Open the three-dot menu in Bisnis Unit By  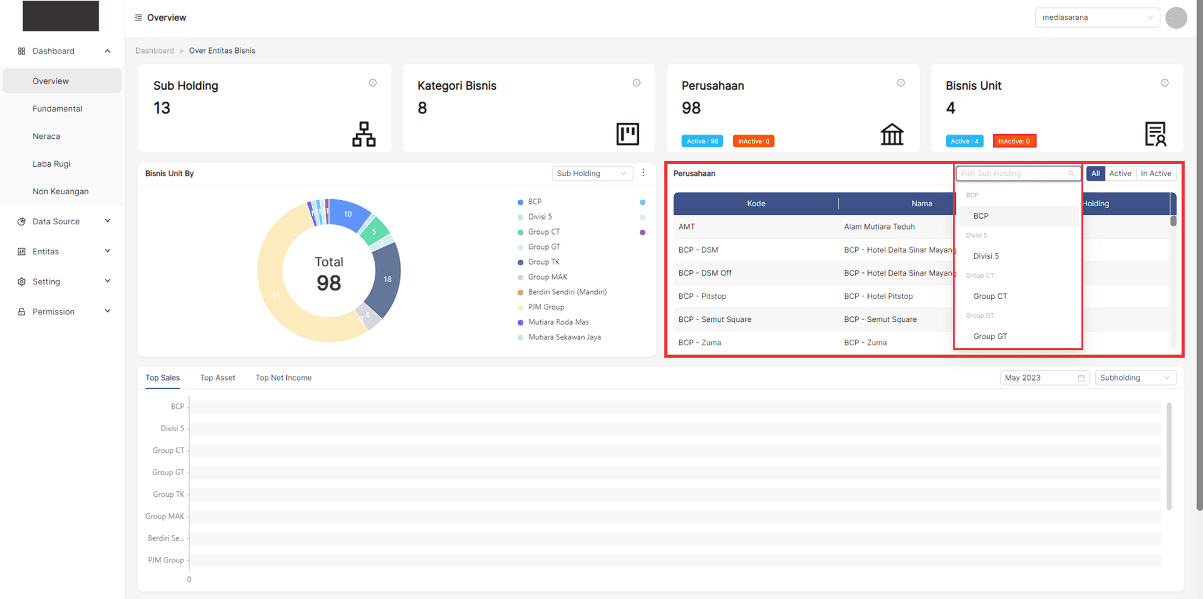[x=643, y=173]
